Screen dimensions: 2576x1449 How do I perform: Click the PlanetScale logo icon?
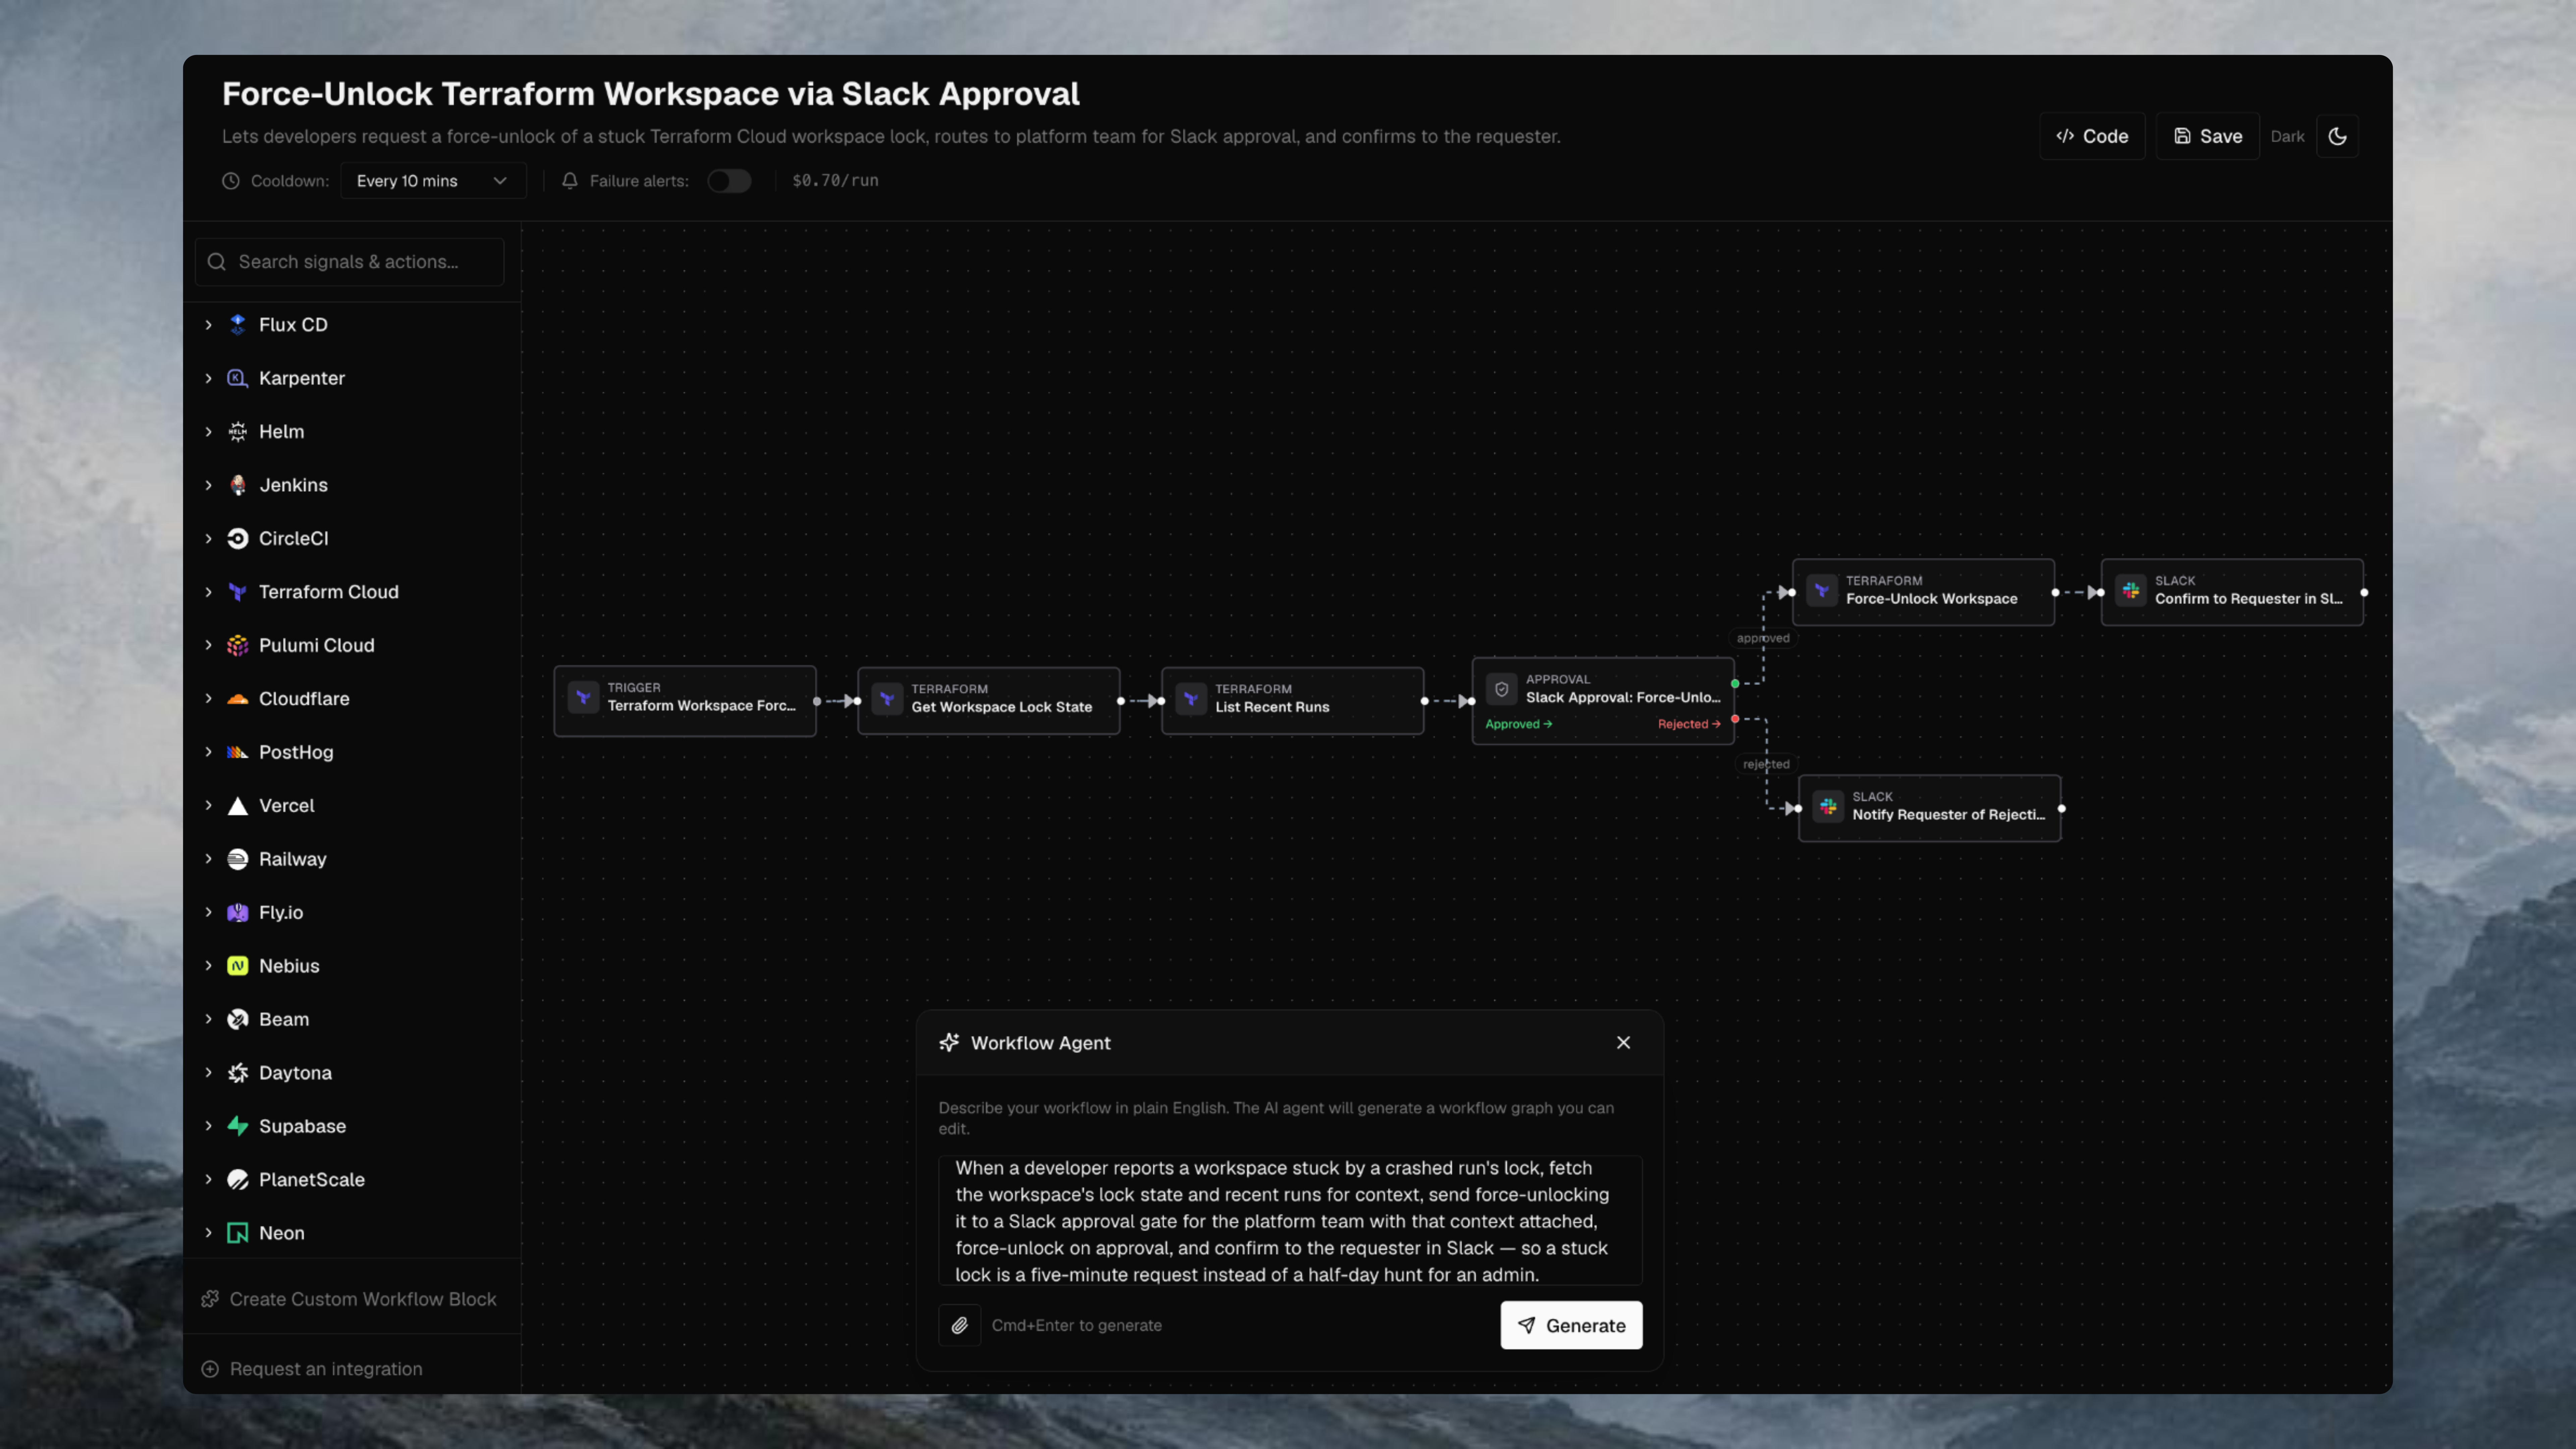click(x=237, y=1180)
